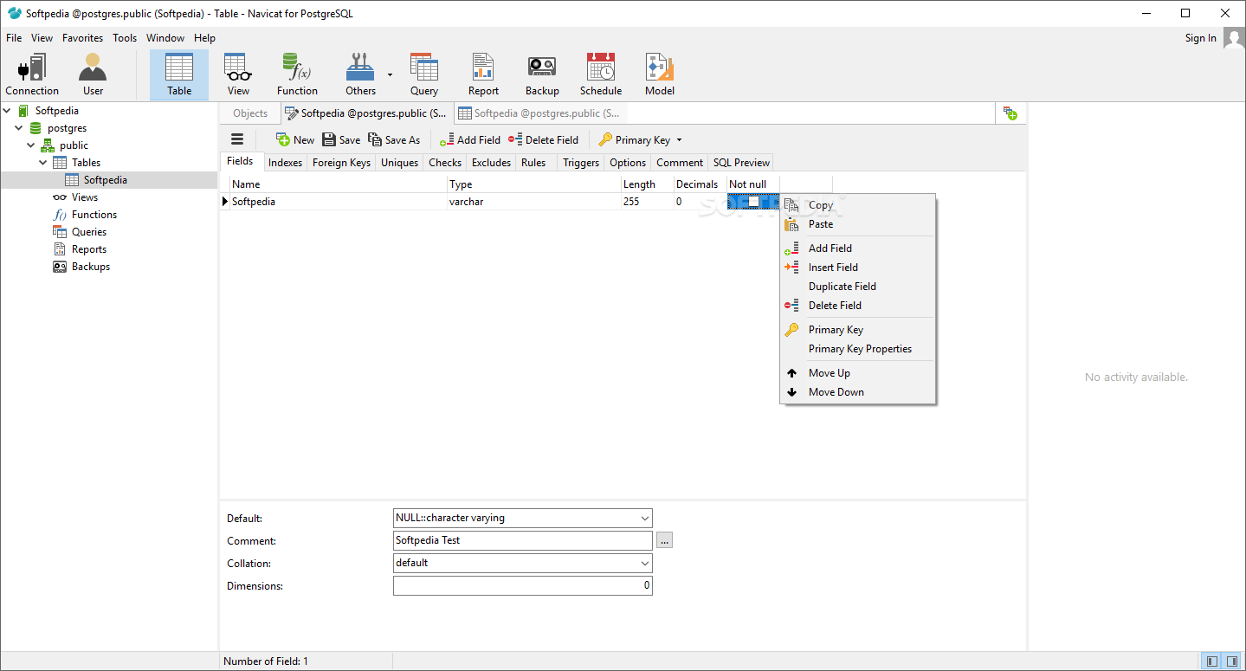
Task: Open the Tools menu
Action: pos(125,38)
